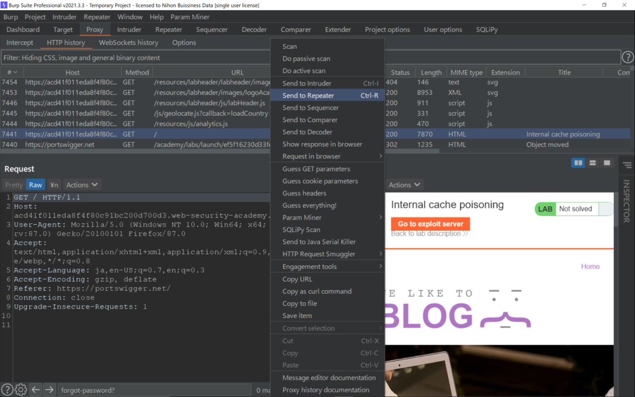Open search settings gear icon
This screenshot has height=397, width=635.
point(21,390)
